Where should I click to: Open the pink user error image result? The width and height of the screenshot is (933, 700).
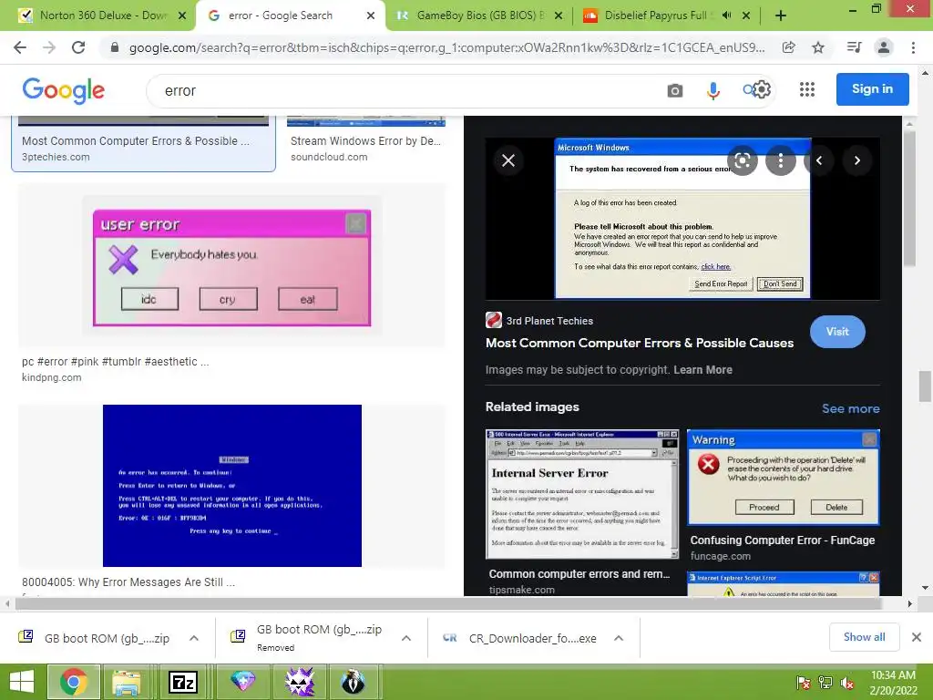tap(232, 267)
